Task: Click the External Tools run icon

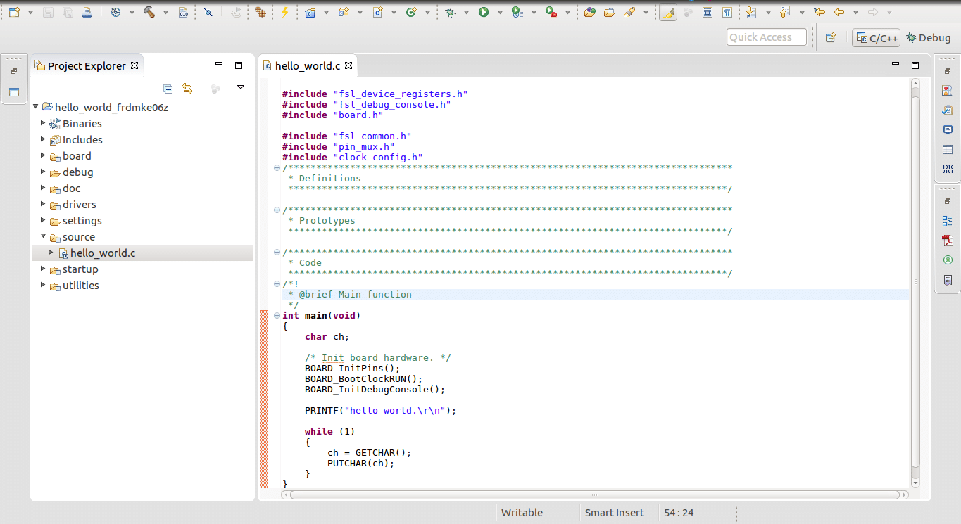Action: (x=551, y=12)
